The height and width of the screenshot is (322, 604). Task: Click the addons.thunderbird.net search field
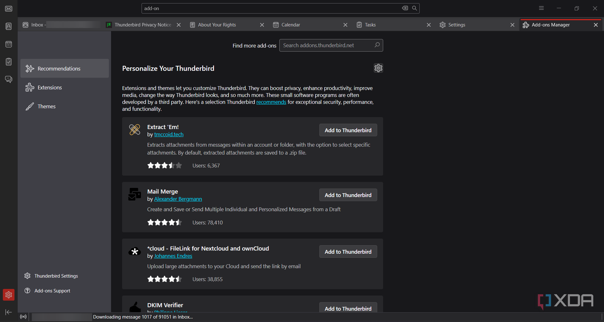[x=327, y=45]
